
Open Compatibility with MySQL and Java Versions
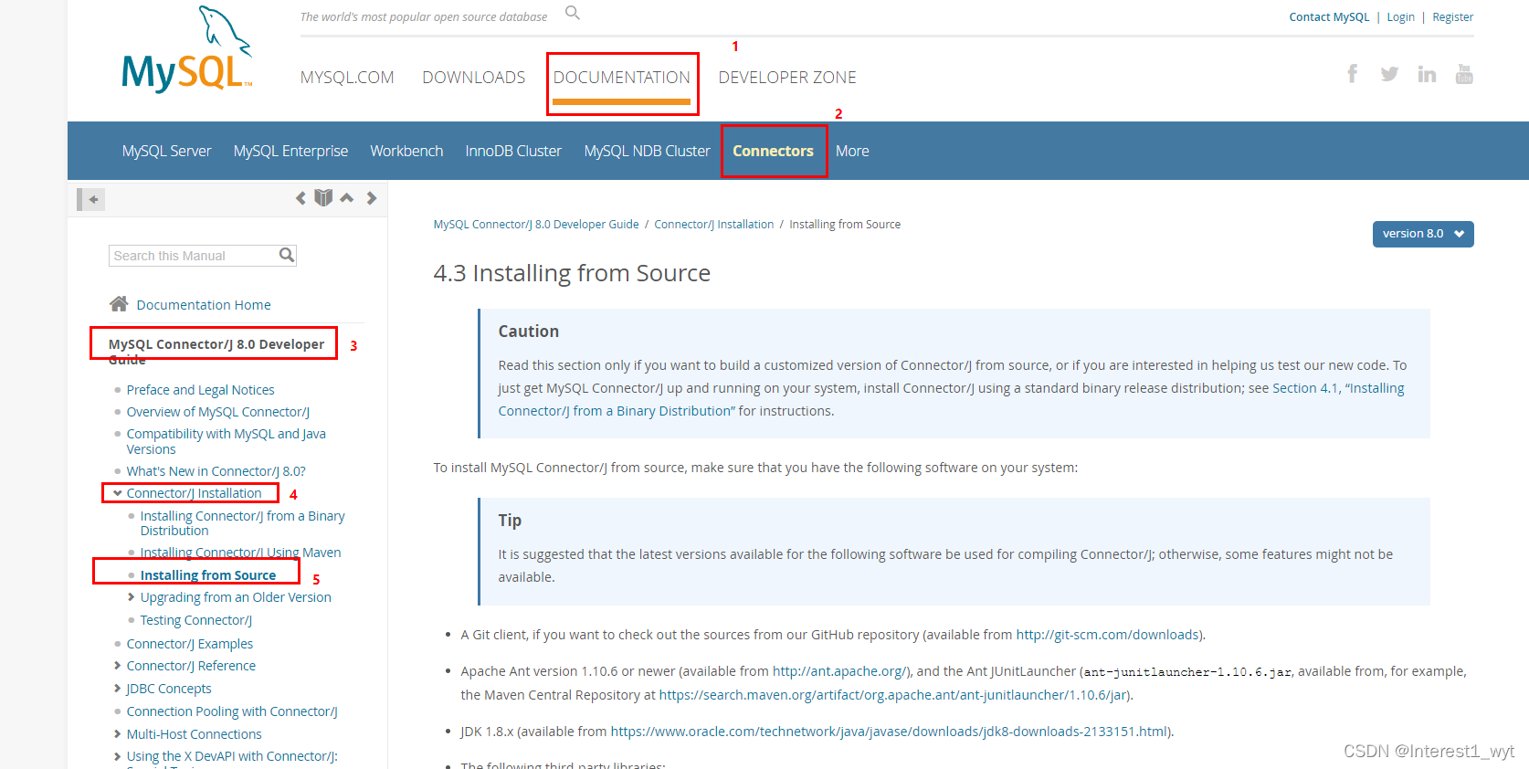[x=226, y=441]
